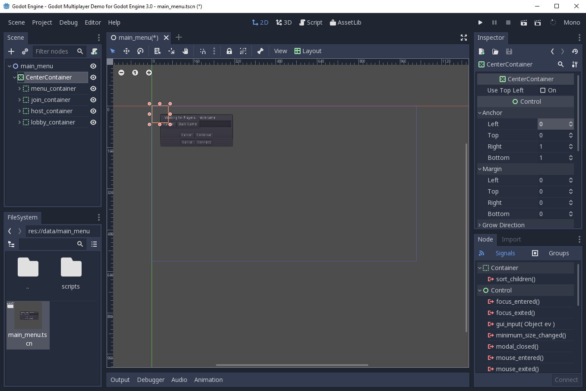Select the Pan mode tool
Image resolution: width=586 pixels, height=391 pixels.
[x=185, y=51]
